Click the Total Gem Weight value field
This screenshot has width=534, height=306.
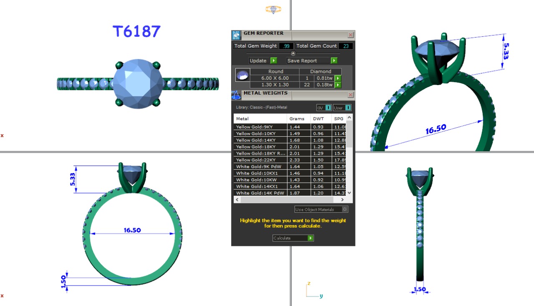(286, 46)
